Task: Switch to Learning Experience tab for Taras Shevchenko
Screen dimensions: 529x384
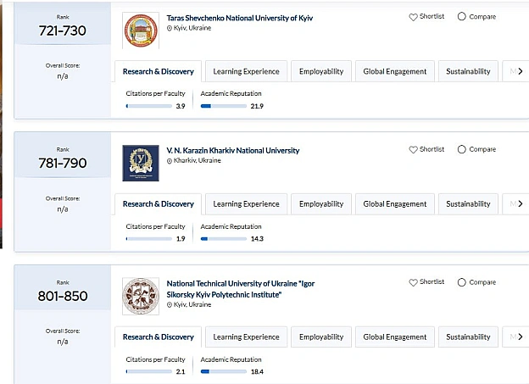Action: 247,71
